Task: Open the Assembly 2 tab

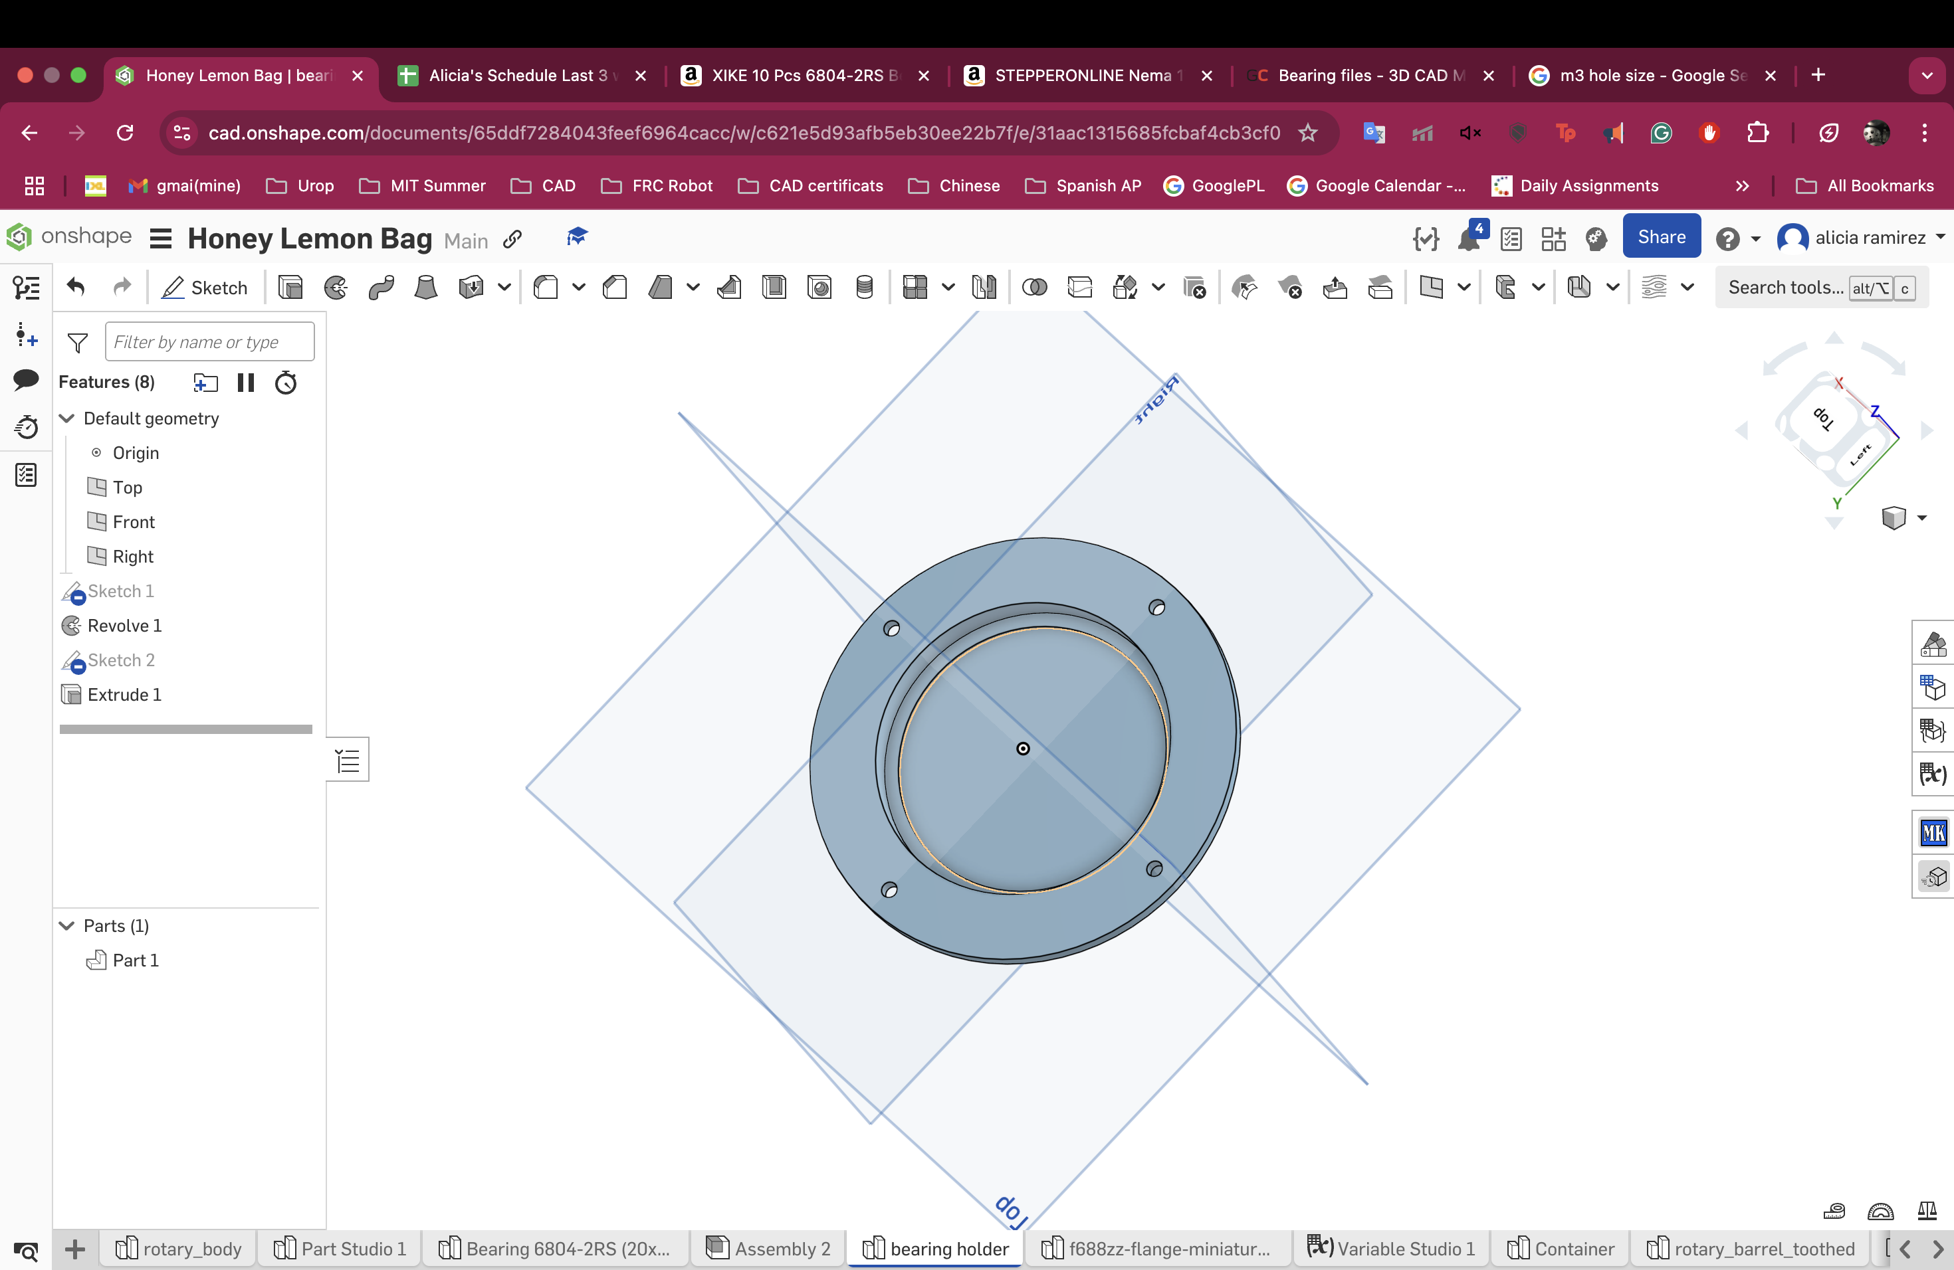Action: tap(768, 1249)
